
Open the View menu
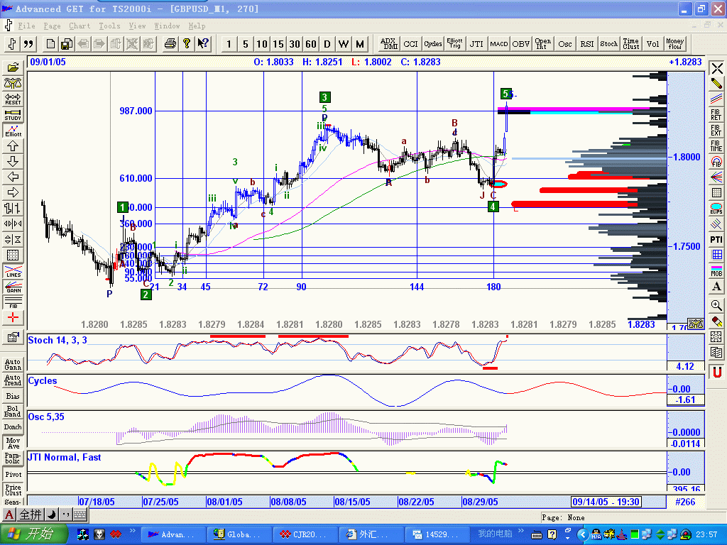[137, 26]
